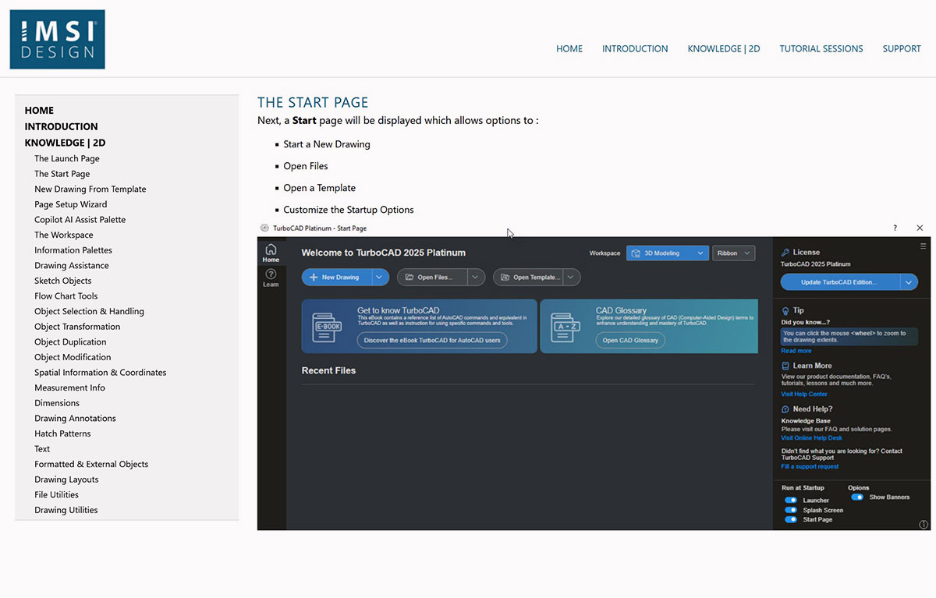936x598 pixels.
Task: Select the Home icon in TurboCAD sidebar
Action: point(271,253)
